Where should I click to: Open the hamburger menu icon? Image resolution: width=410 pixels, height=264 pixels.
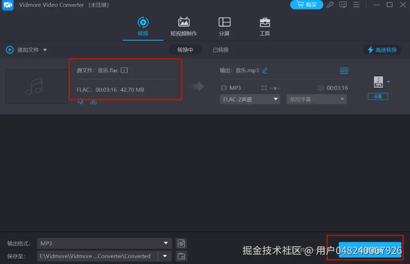[356, 5]
